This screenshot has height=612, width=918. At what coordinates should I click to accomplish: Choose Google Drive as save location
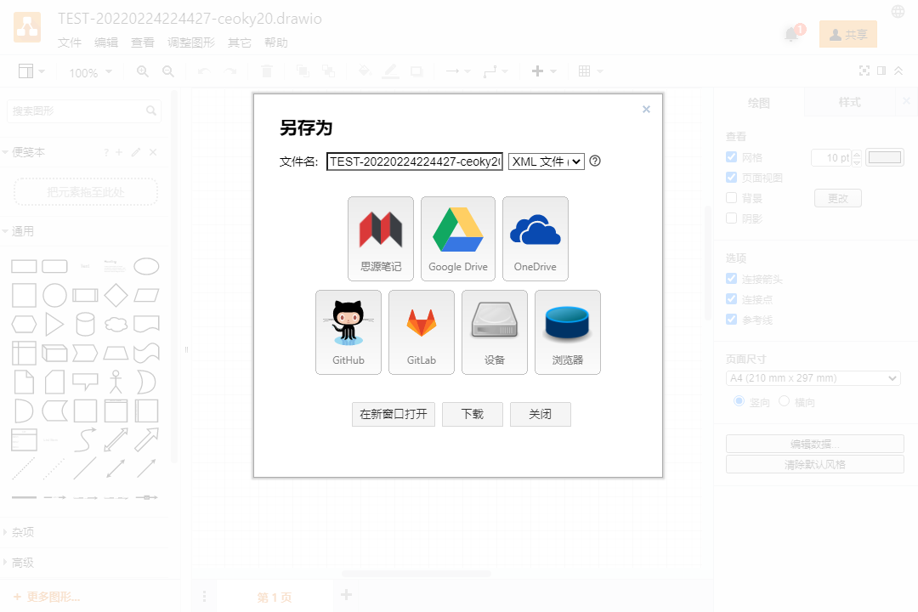click(x=458, y=239)
